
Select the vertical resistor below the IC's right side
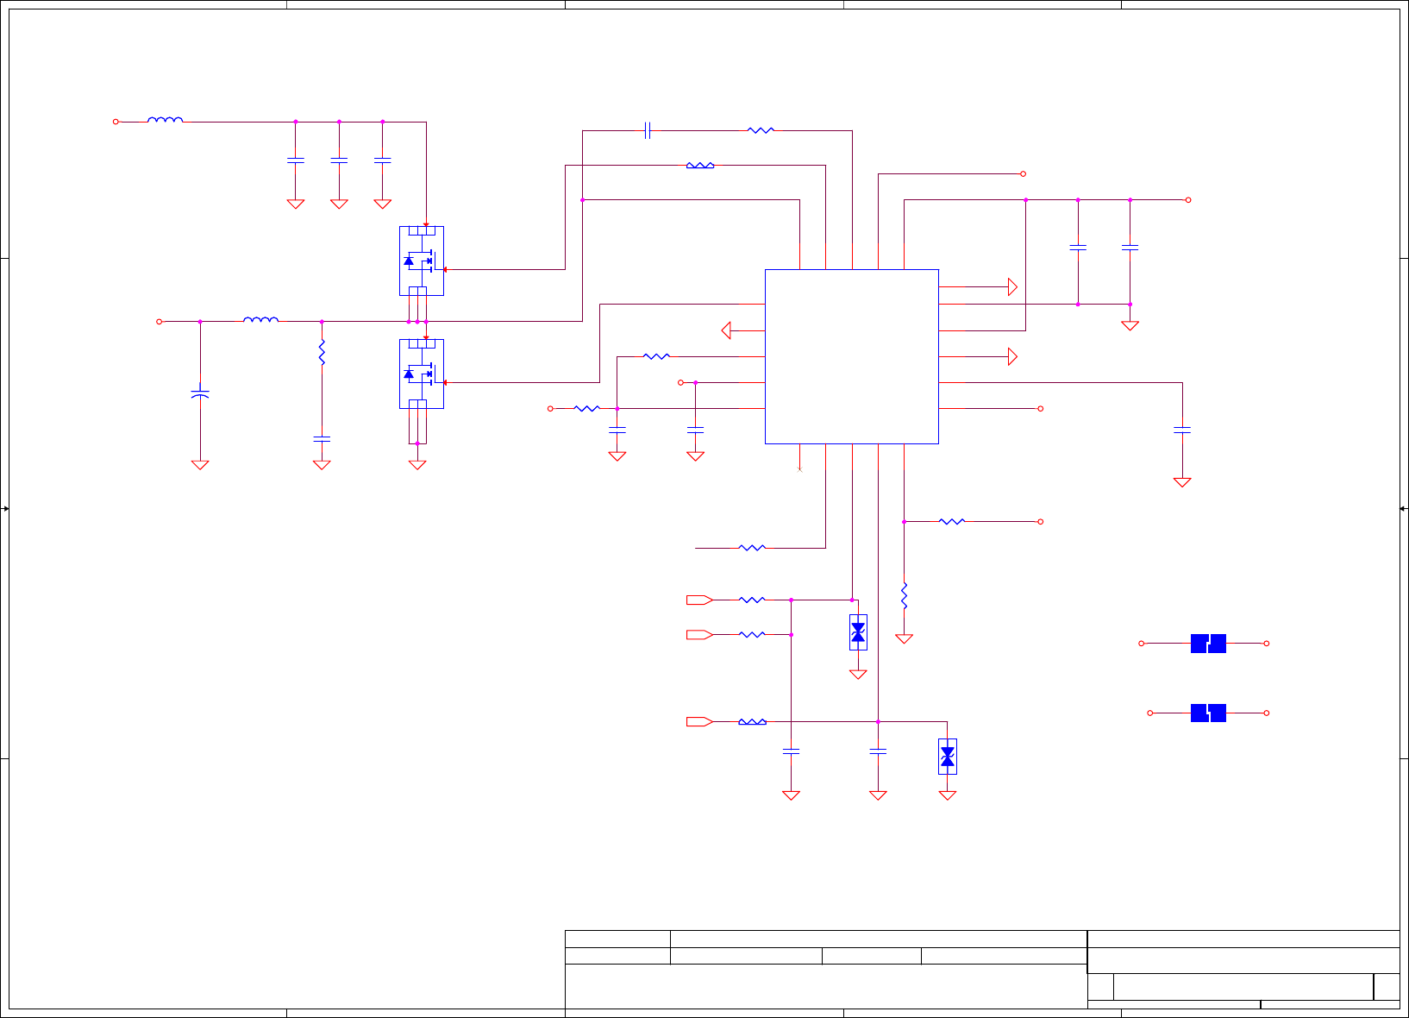click(x=904, y=595)
